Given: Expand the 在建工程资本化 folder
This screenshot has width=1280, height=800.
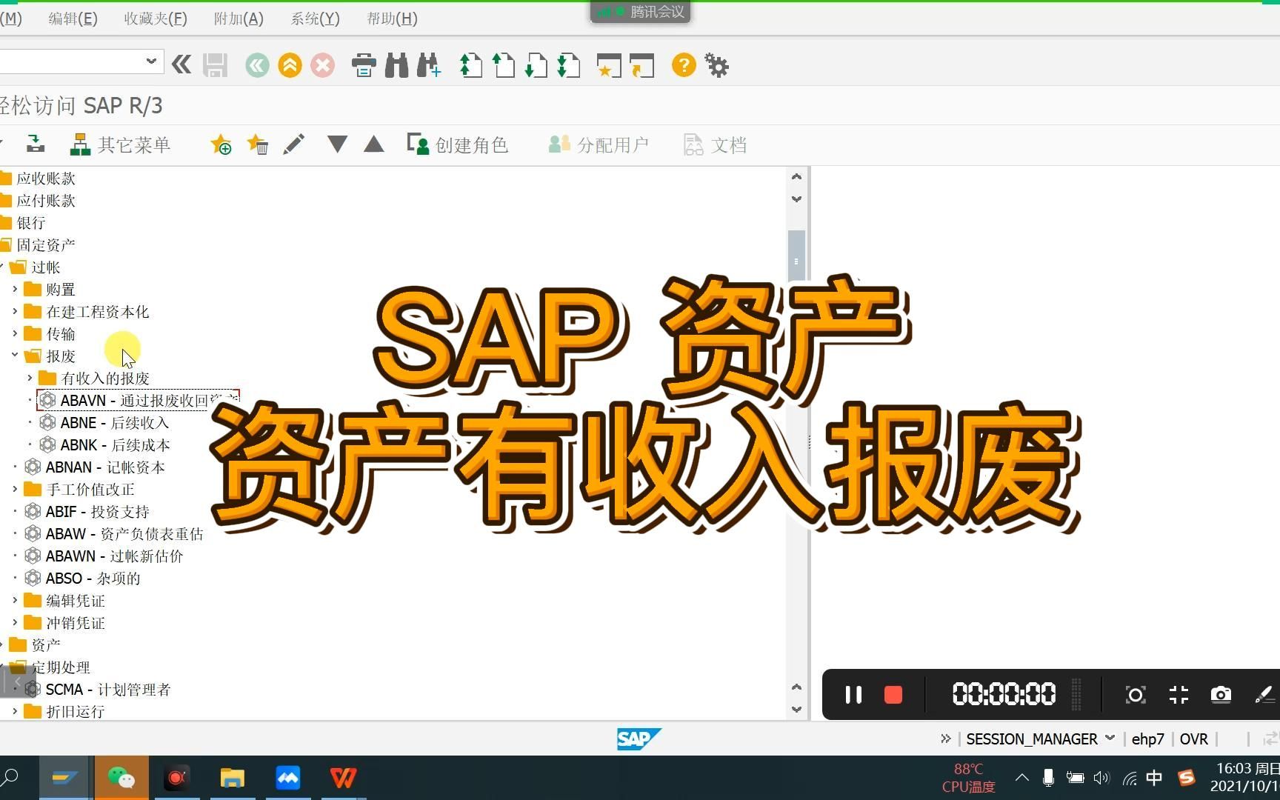Looking at the screenshot, I should (15, 311).
